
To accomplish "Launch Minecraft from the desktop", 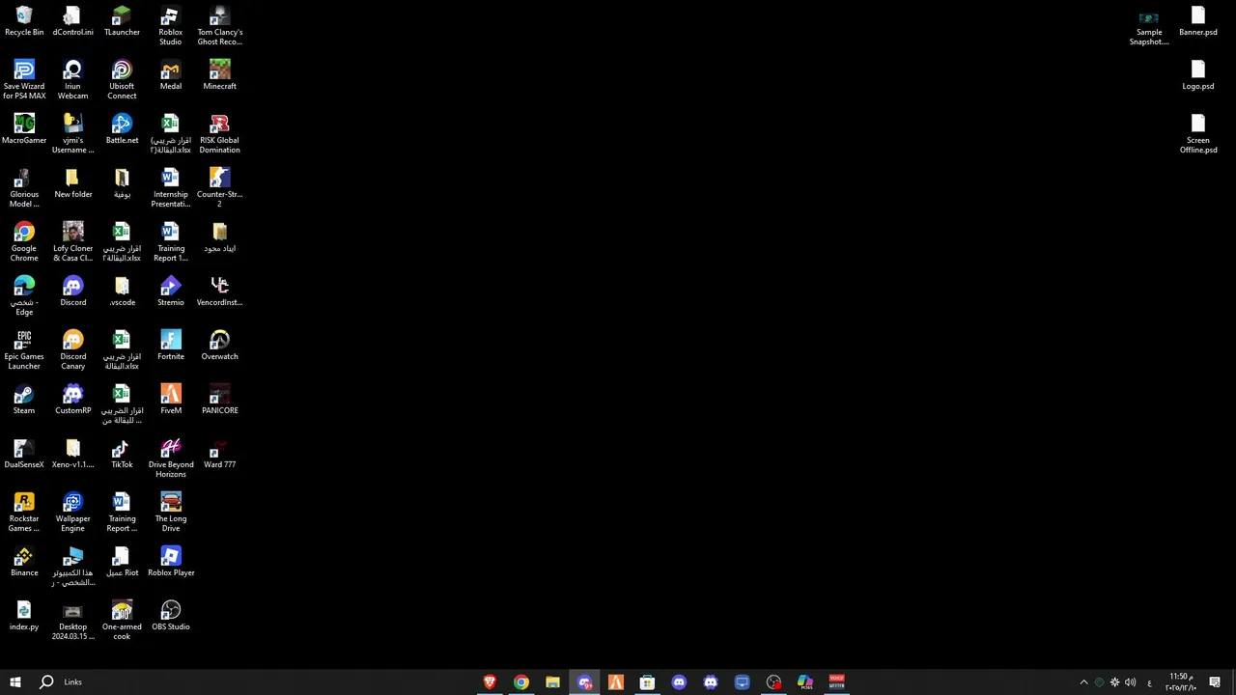I will (219, 76).
